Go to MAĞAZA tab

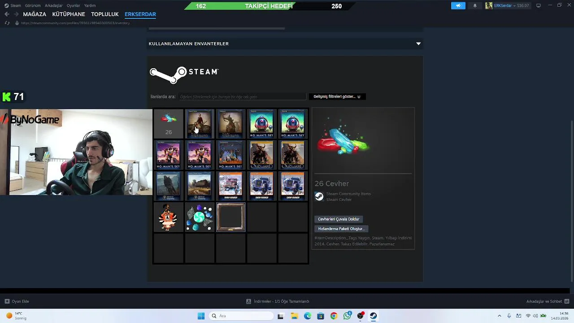35,14
